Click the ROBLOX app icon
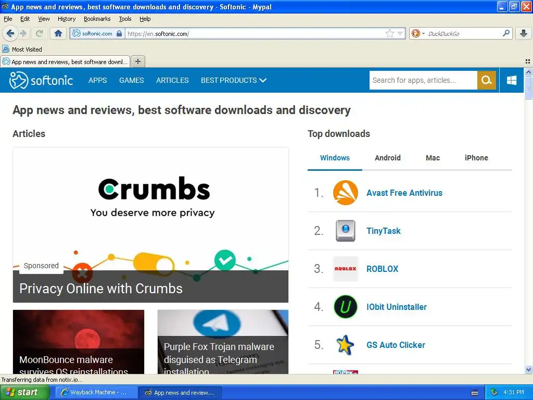 point(346,269)
